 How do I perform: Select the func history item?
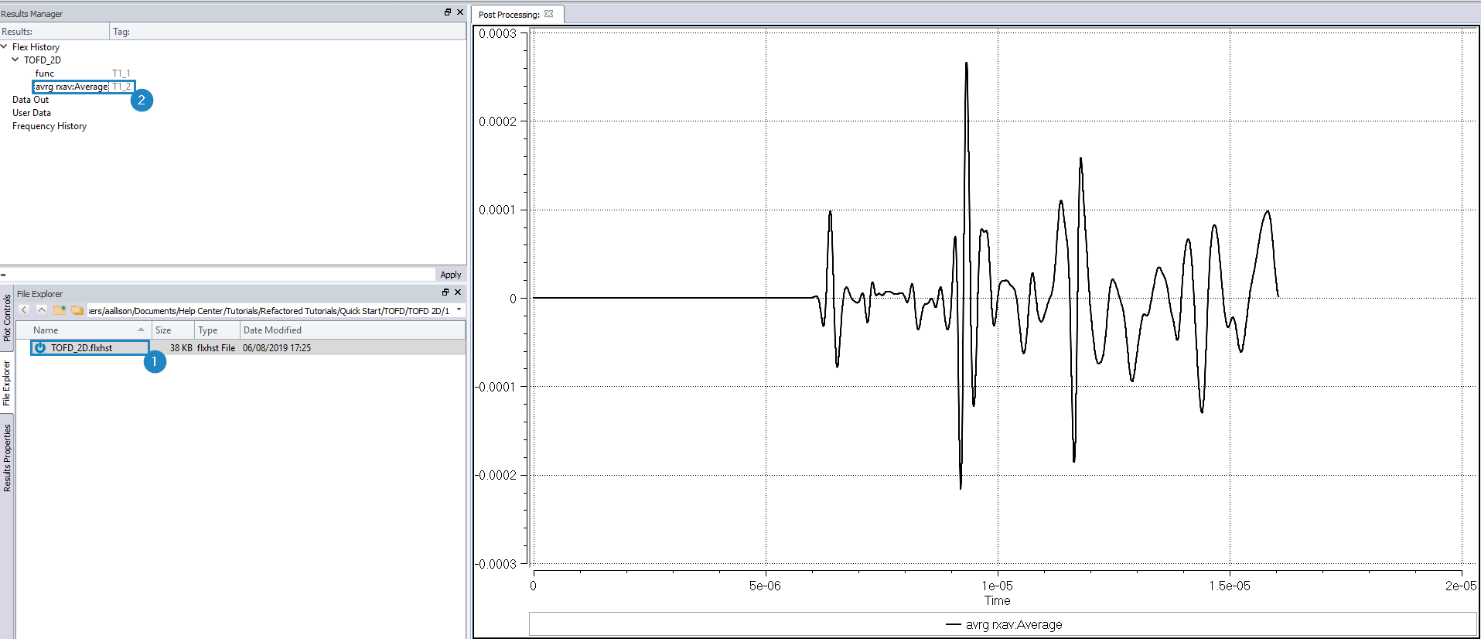click(45, 73)
